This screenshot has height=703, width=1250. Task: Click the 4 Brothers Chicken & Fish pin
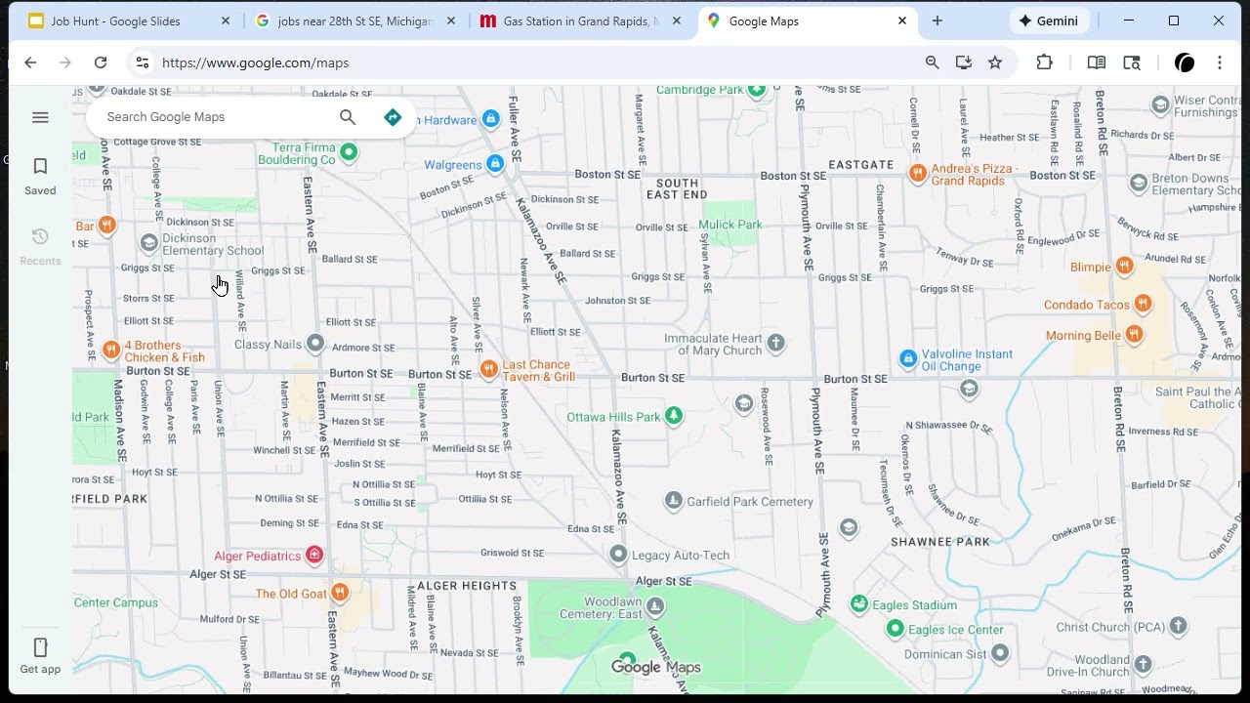(111, 350)
